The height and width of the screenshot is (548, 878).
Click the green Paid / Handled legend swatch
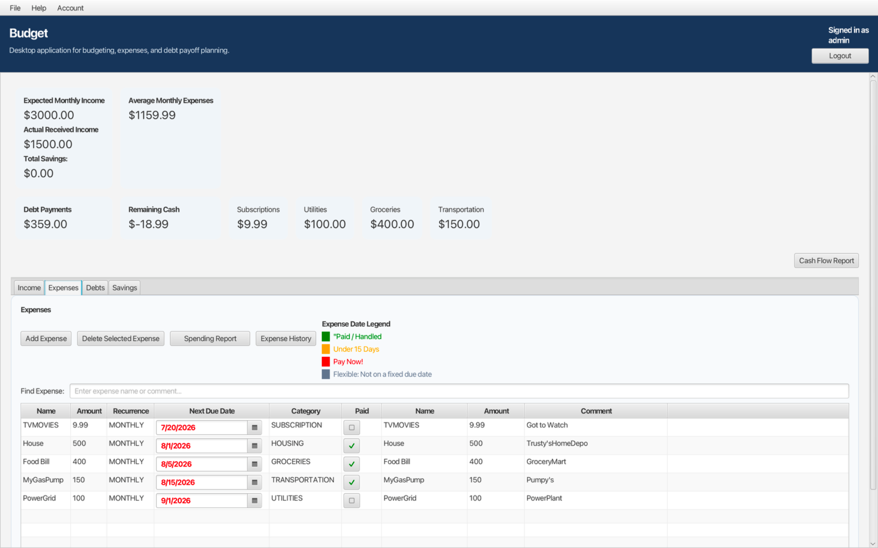(326, 337)
